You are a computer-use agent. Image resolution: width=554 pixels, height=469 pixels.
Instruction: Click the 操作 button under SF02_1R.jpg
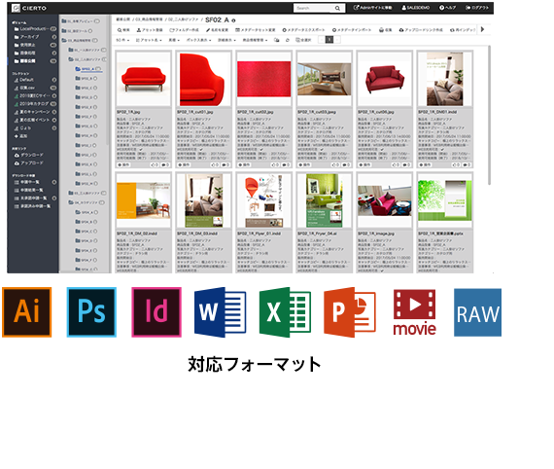point(123,165)
